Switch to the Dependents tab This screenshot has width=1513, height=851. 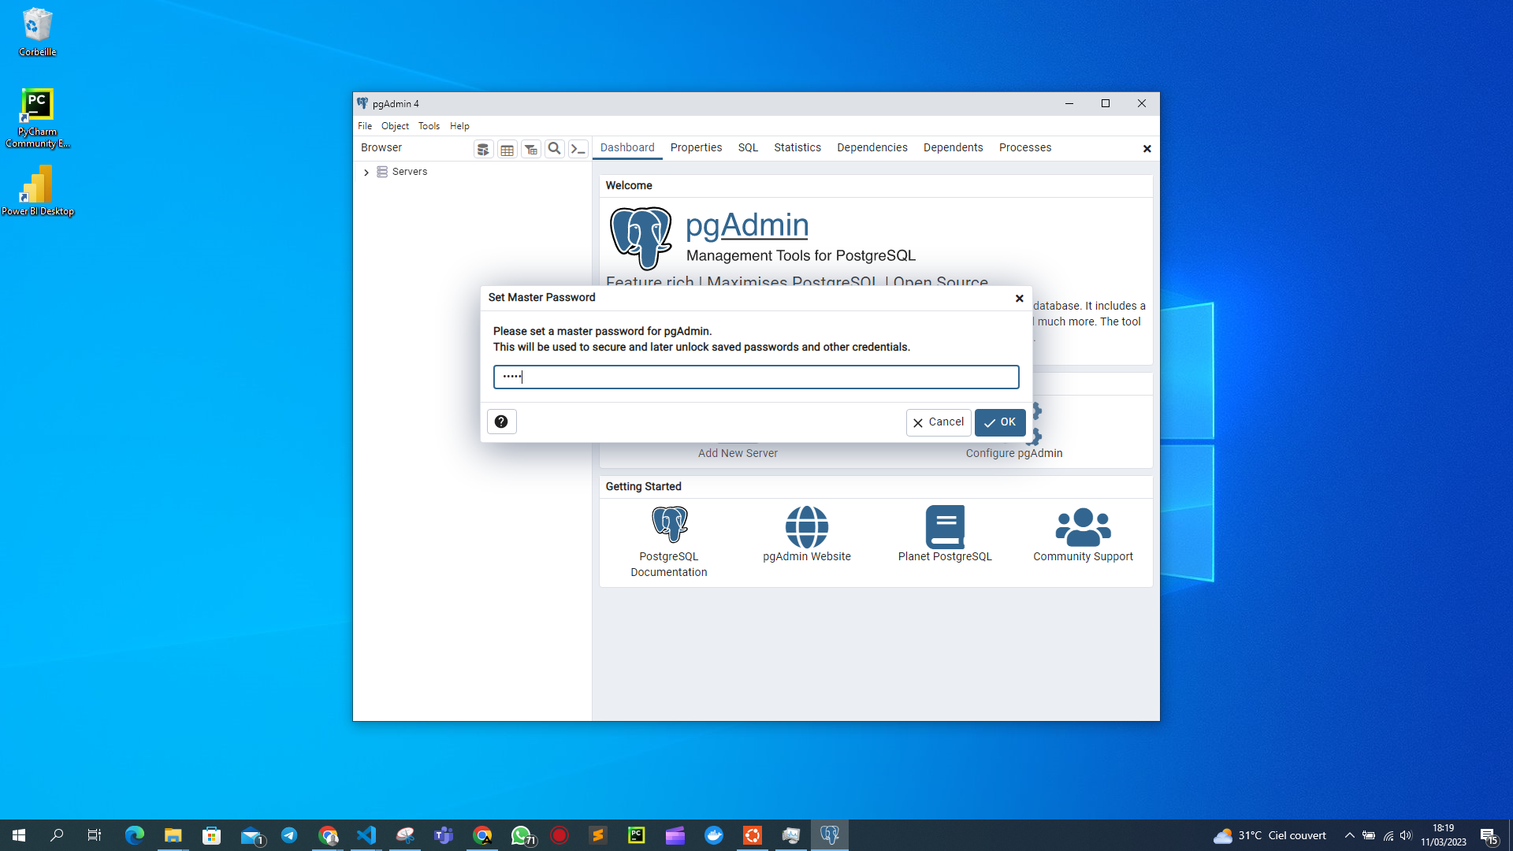tap(954, 147)
